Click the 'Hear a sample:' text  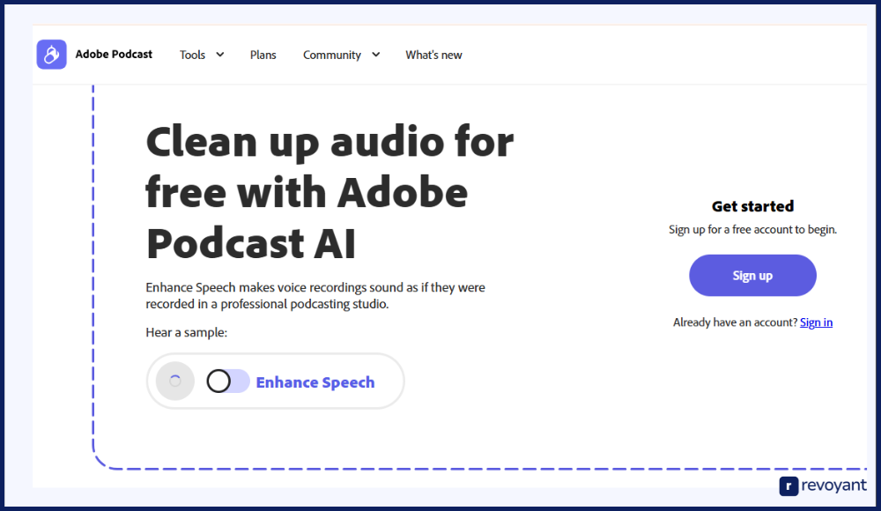(187, 332)
